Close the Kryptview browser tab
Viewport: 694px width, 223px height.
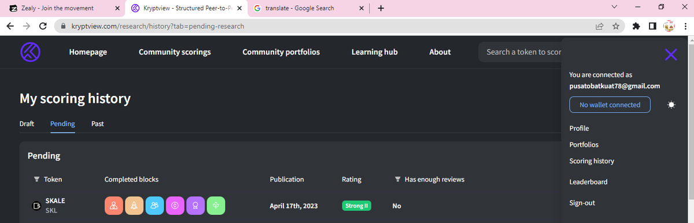(239, 9)
